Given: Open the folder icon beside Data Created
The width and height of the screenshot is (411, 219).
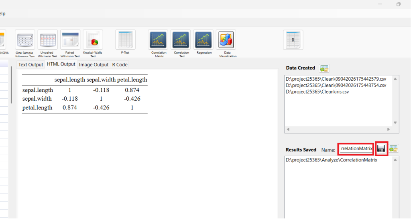Looking at the screenshot, I should point(324,68).
